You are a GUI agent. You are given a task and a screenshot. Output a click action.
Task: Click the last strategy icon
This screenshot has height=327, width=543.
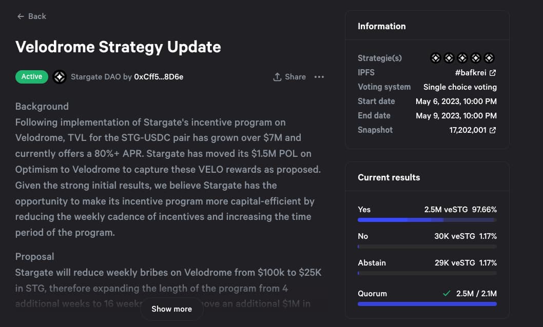[489, 58]
